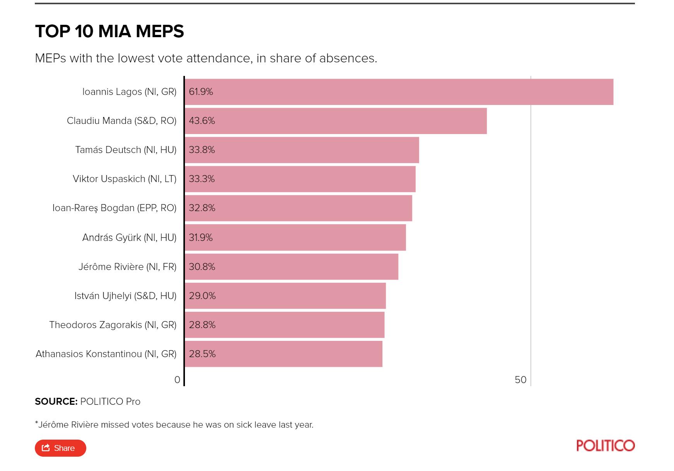The image size is (674, 471).
Task: Click the Theodoros Zagorakis 28.8% bar
Action: [x=284, y=325]
